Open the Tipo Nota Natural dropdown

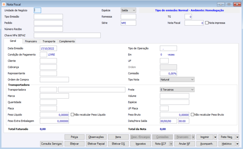(177, 79)
